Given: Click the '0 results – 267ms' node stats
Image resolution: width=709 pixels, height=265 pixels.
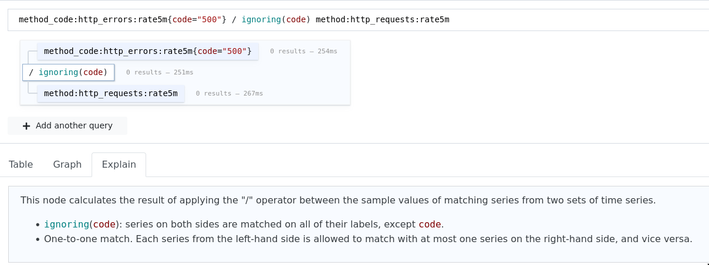Looking at the screenshot, I should (x=229, y=94).
